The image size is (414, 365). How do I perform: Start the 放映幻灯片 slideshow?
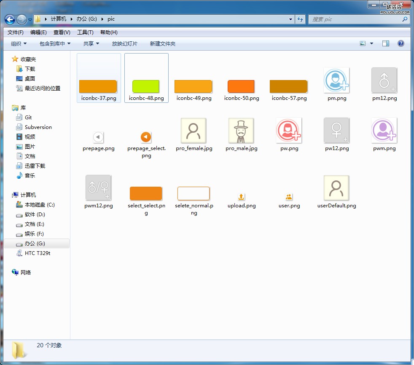tap(124, 43)
